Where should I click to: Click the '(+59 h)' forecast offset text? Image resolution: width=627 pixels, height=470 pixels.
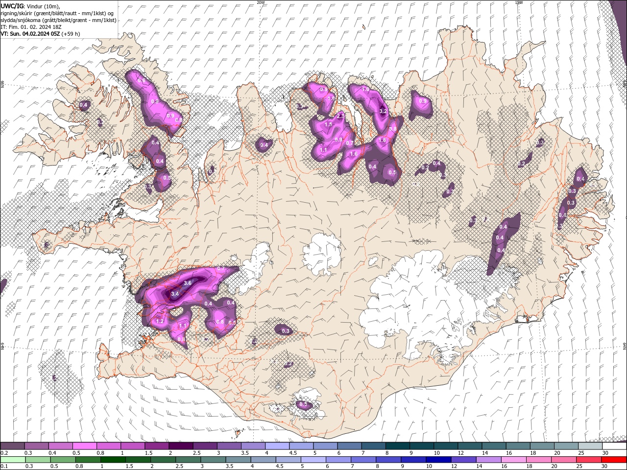pyautogui.click(x=71, y=34)
